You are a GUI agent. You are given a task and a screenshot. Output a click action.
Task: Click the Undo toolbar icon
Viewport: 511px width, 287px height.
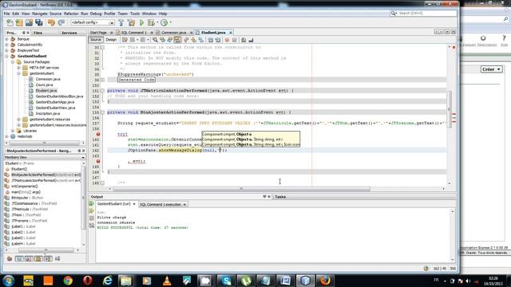click(x=51, y=22)
